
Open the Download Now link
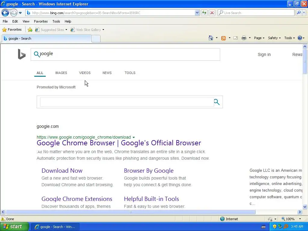coord(62,171)
